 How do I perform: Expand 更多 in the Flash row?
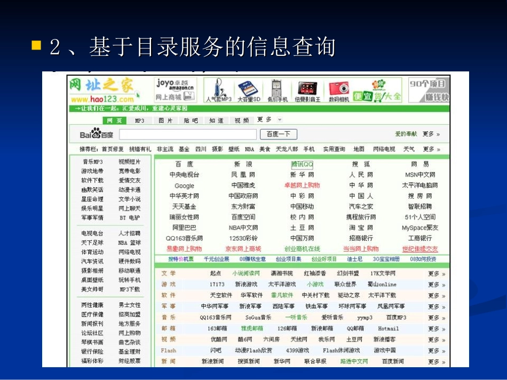coord(437,351)
